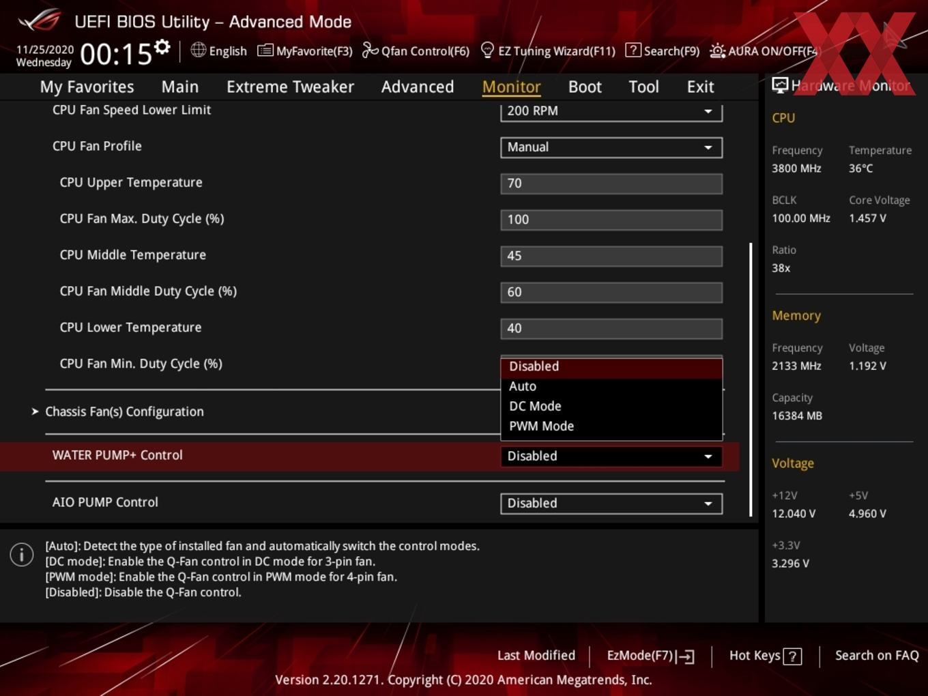Click the Hardware Monitor screen icon
928x696 pixels.
point(780,85)
